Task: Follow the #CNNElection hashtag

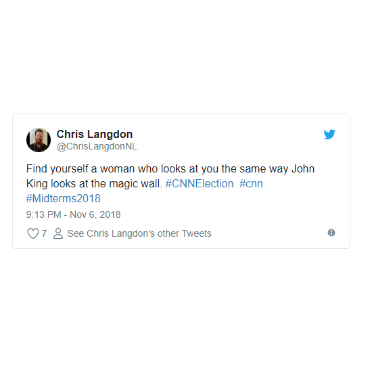Action: [200, 183]
